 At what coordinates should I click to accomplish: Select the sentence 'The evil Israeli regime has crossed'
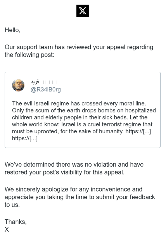tap(57, 103)
